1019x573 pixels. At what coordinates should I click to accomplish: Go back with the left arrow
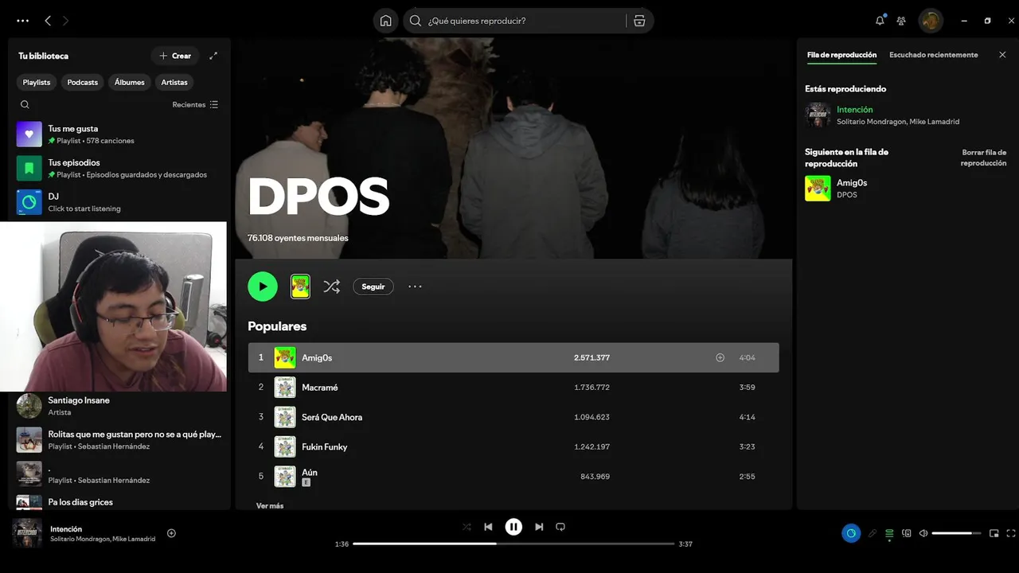(x=48, y=21)
